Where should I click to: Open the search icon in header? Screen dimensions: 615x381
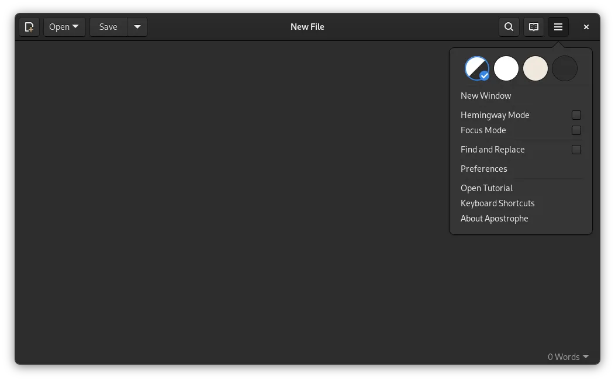(509, 27)
